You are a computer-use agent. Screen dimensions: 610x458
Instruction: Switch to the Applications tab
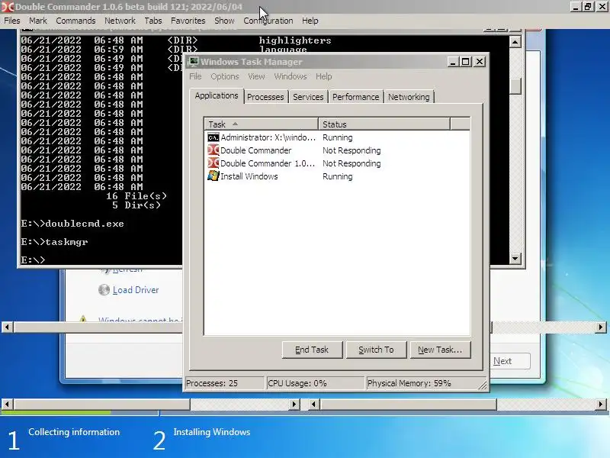coord(217,96)
